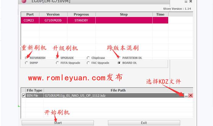Remove the KDZ file with red X button
The height and width of the screenshot is (126, 213).
191,96
